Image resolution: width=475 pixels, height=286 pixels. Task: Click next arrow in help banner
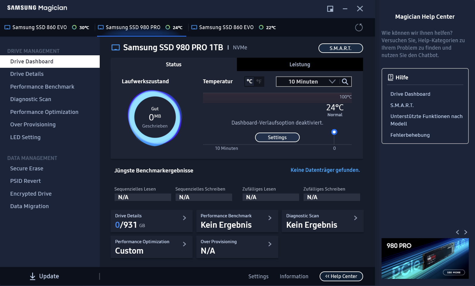point(466,232)
